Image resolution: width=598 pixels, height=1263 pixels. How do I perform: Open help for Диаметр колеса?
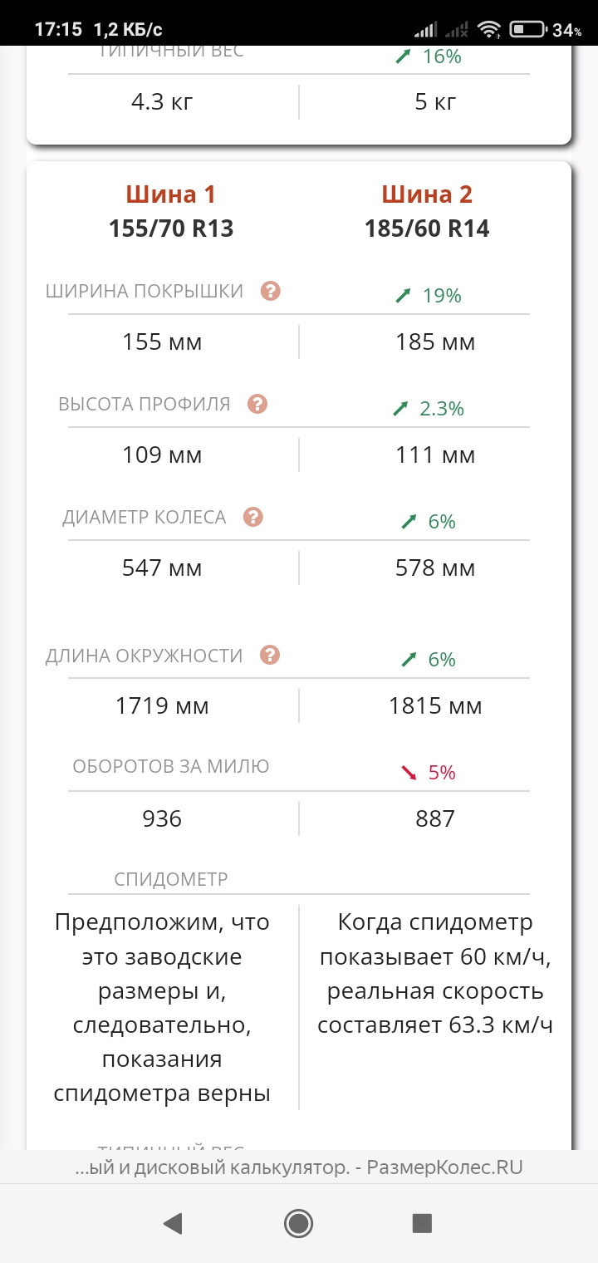pos(253,518)
